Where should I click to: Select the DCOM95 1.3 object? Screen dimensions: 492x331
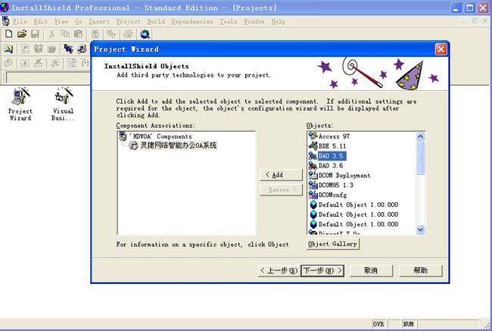pos(336,185)
